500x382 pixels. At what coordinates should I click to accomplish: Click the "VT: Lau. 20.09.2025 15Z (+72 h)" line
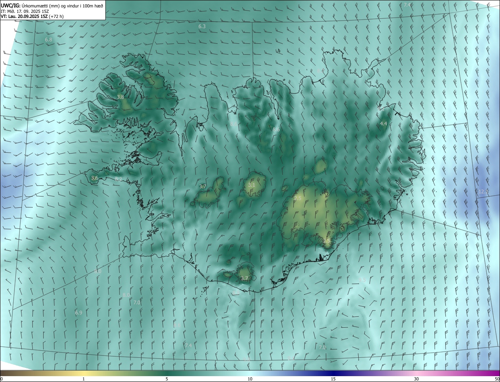[32, 16]
